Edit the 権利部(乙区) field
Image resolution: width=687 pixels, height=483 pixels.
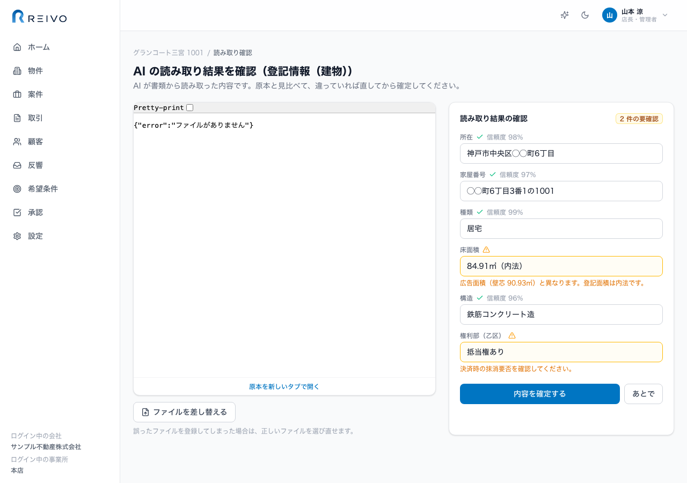(561, 352)
